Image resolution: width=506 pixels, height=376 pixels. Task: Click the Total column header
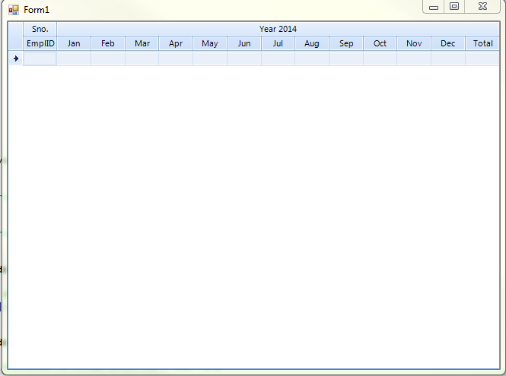click(482, 43)
